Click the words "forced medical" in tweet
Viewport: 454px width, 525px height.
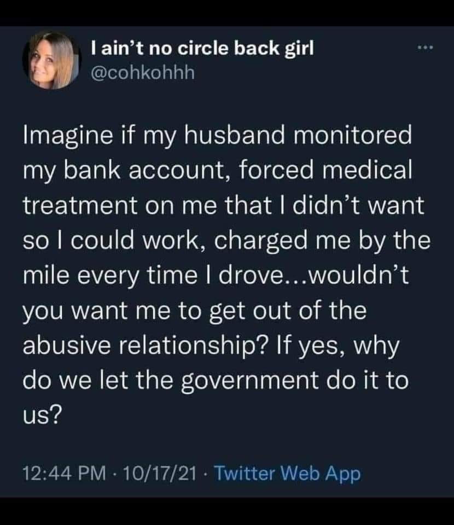[325, 170]
